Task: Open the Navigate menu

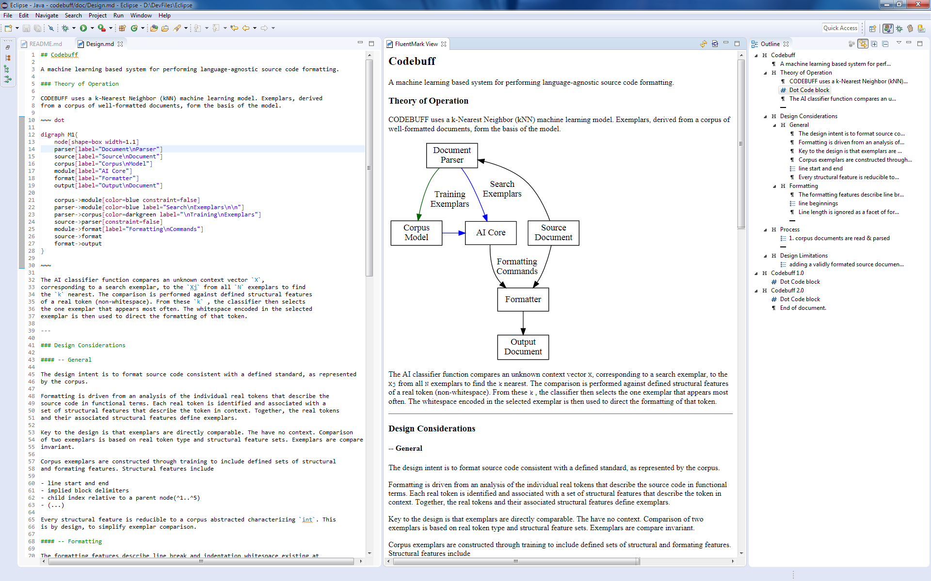Action: pyautogui.click(x=47, y=15)
